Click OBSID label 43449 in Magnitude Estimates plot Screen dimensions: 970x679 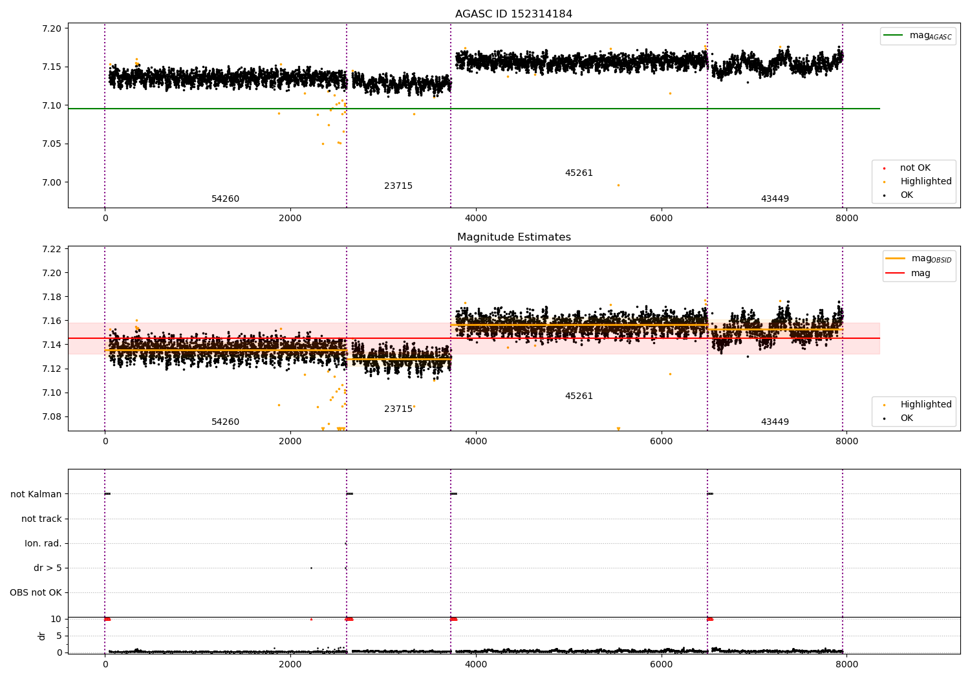pos(775,422)
